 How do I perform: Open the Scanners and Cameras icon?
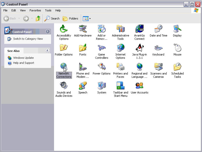pyautogui.click(x=158, y=67)
